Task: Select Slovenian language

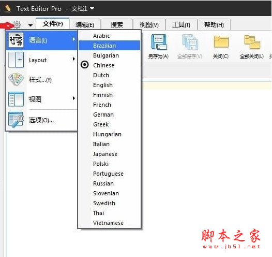Action: point(109,193)
